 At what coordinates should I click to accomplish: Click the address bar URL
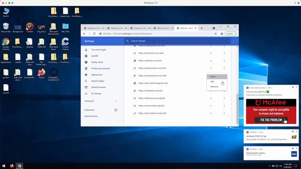tap(133, 34)
